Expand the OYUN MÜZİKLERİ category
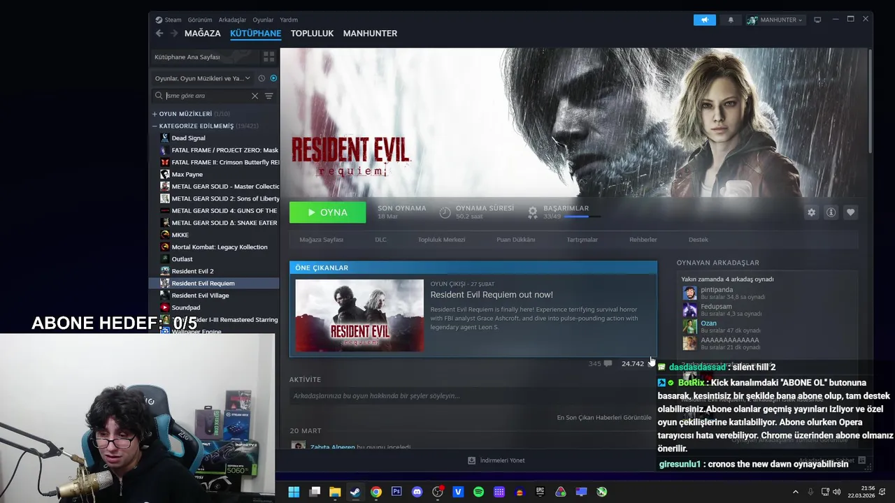 coord(155,114)
